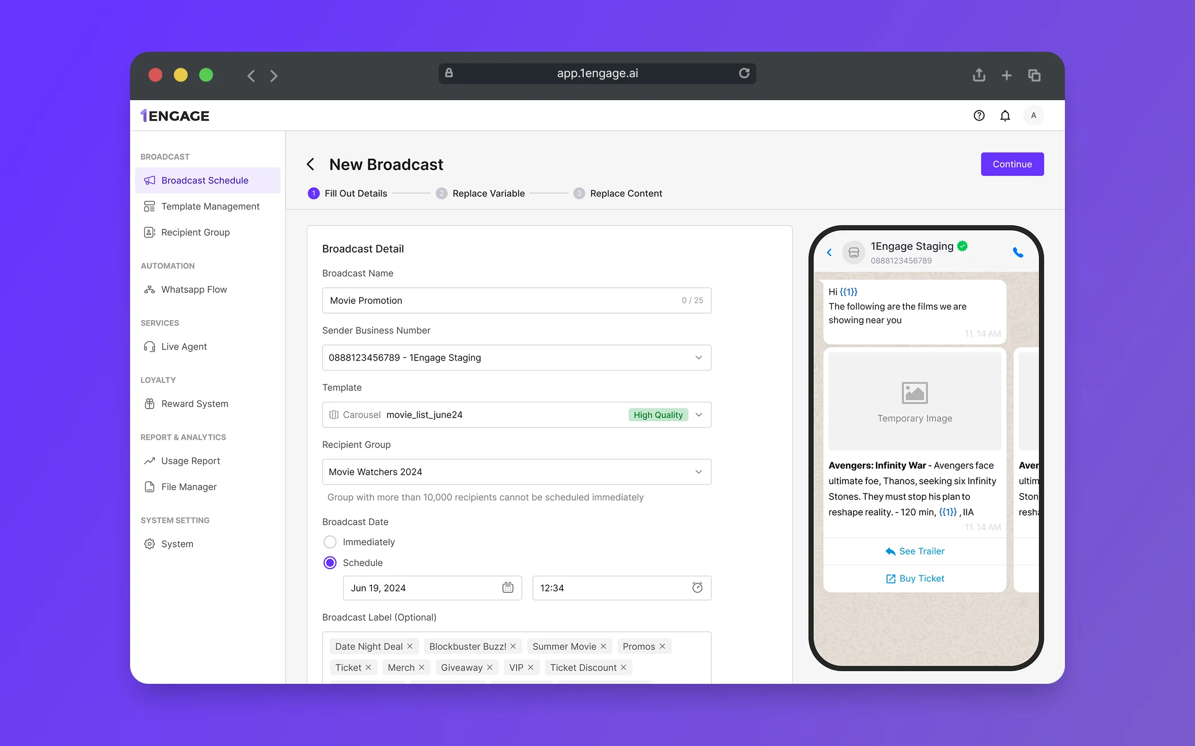Open Live Agent service

[208, 347]
